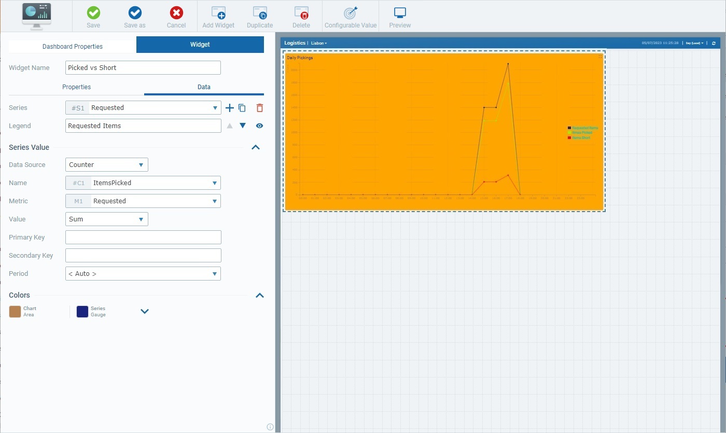
Task: Click the Add Widget icon
Action: tap(218, 13)
